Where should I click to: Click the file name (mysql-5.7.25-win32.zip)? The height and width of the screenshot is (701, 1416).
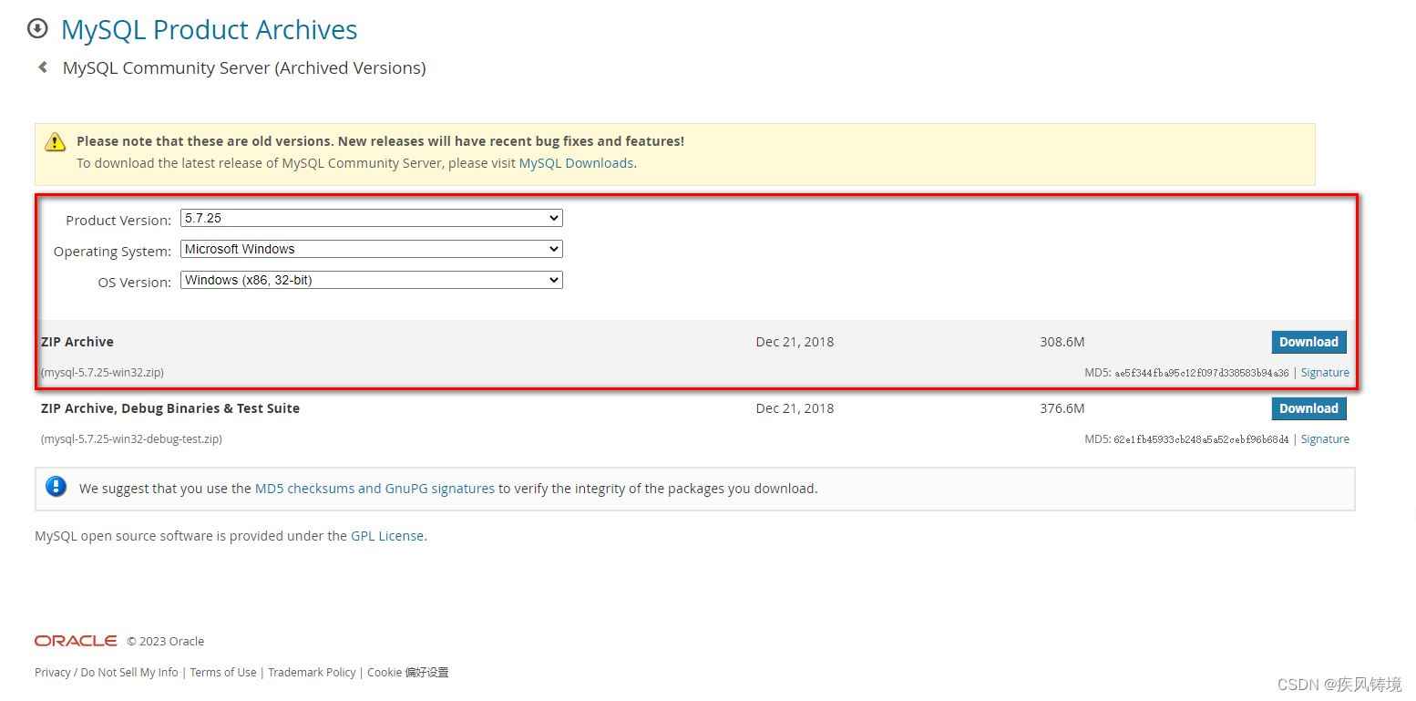click(x=102, y=373)
